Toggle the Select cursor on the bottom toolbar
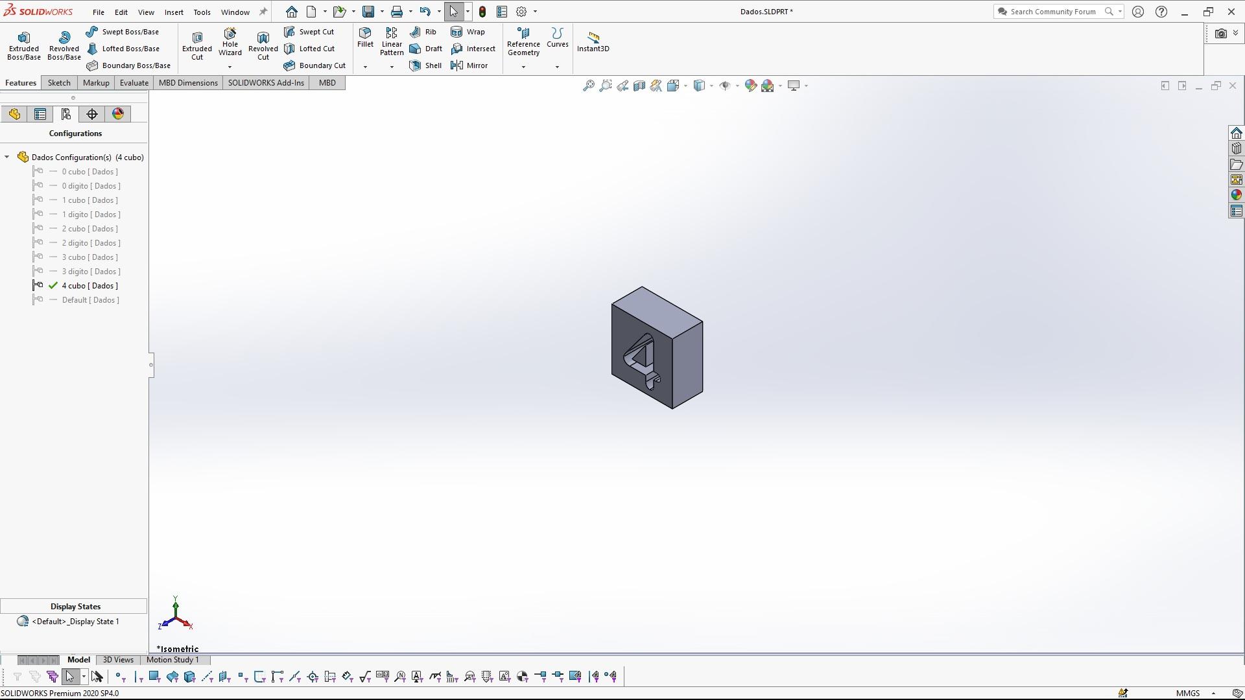Image resolution: width=1245 pixels, height=700 pixels. pos(70,677)
